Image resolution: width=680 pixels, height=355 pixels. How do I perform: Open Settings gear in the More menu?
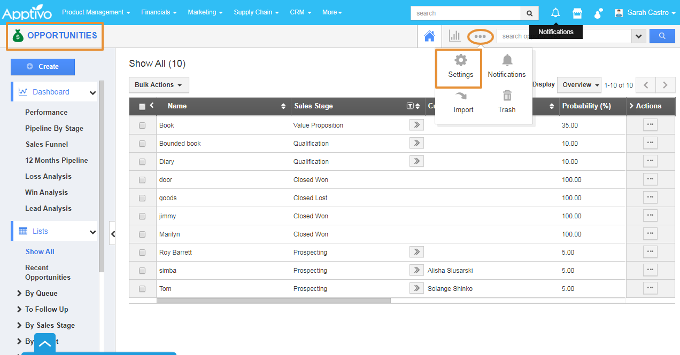pyautogui.click(x=460, y=60)
